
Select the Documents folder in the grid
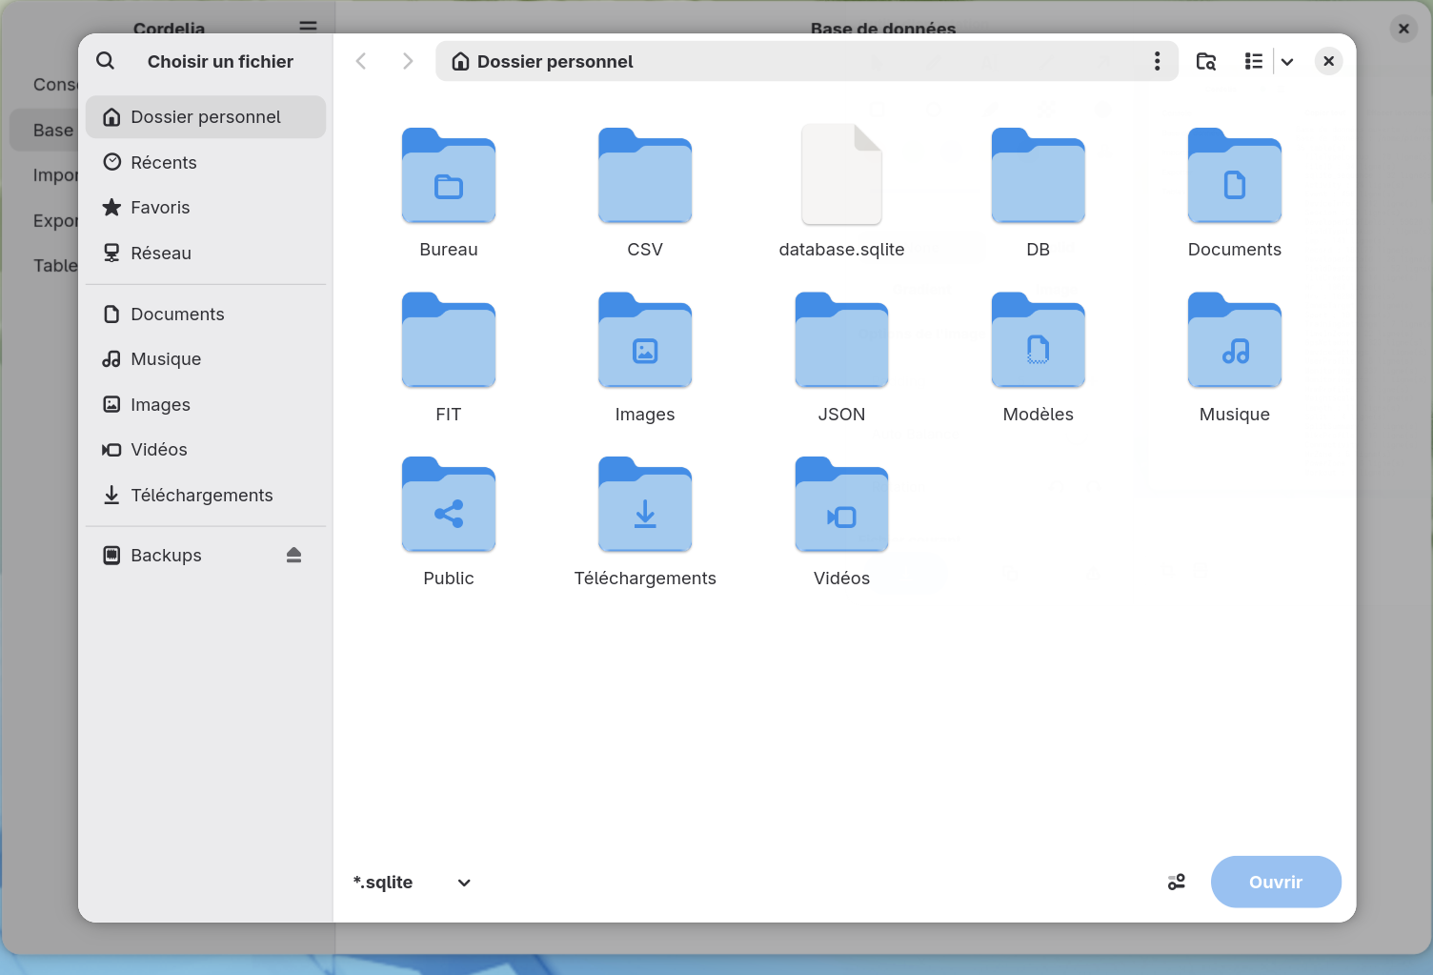(x=1235, y=193)
